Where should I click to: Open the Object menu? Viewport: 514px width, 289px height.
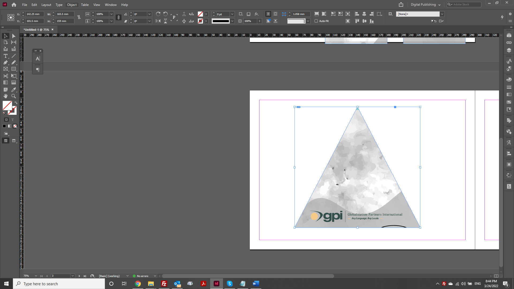[x=72, y=5]
